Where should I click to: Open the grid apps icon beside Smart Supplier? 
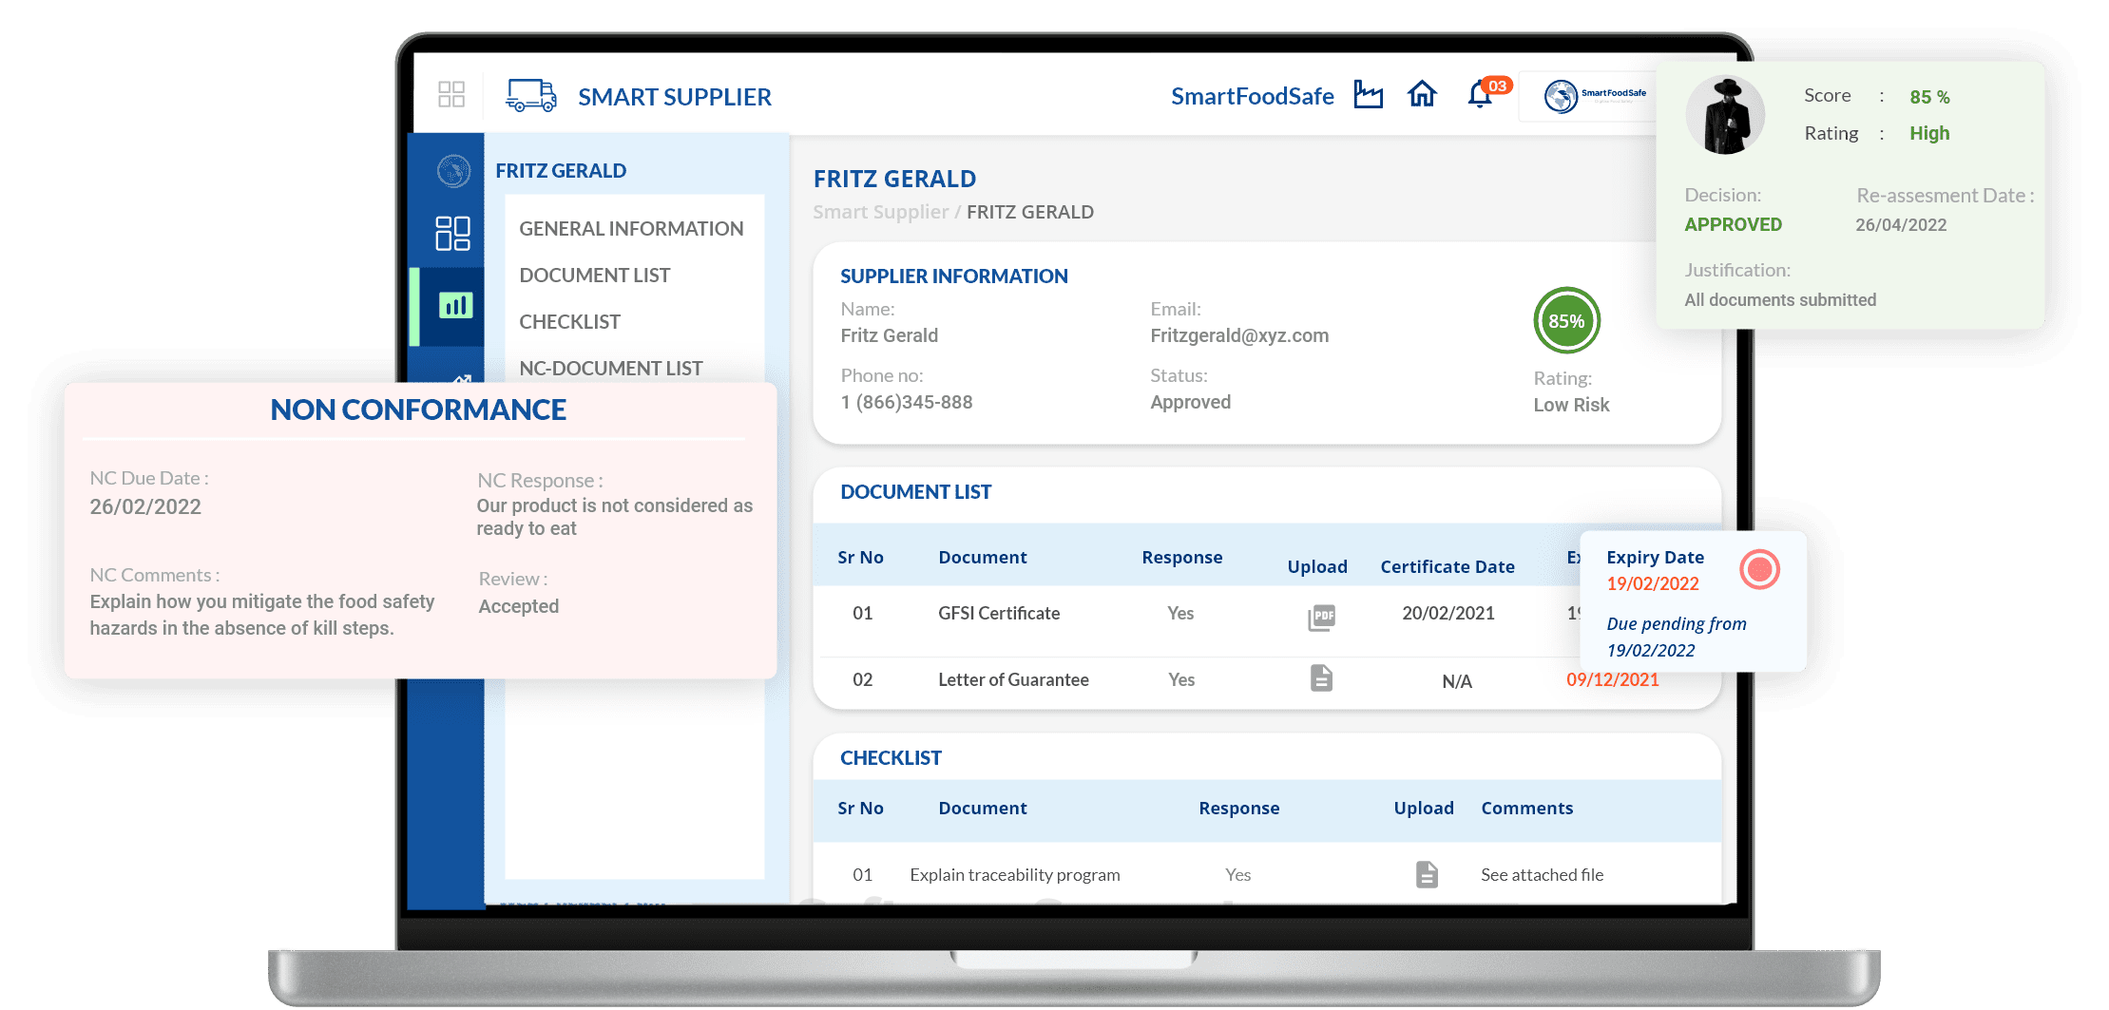click(x=453, y=95)
